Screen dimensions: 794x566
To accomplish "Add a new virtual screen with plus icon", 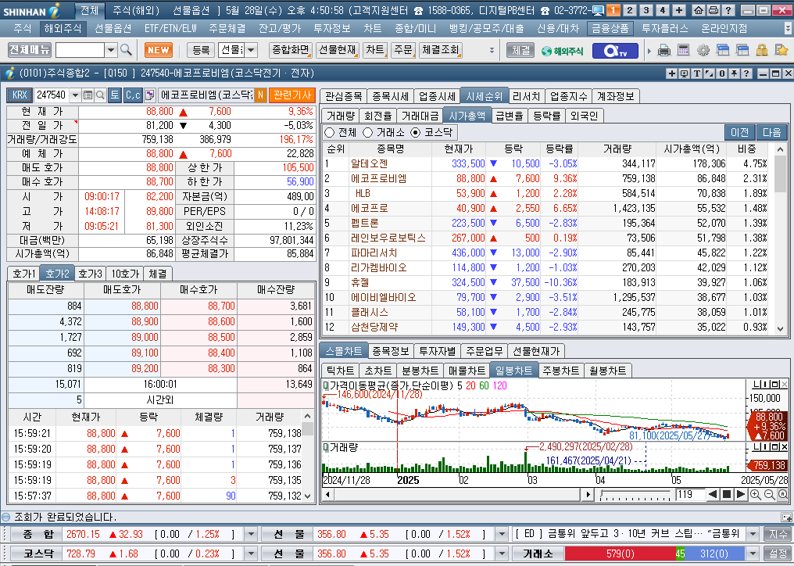I will (679, 10).
